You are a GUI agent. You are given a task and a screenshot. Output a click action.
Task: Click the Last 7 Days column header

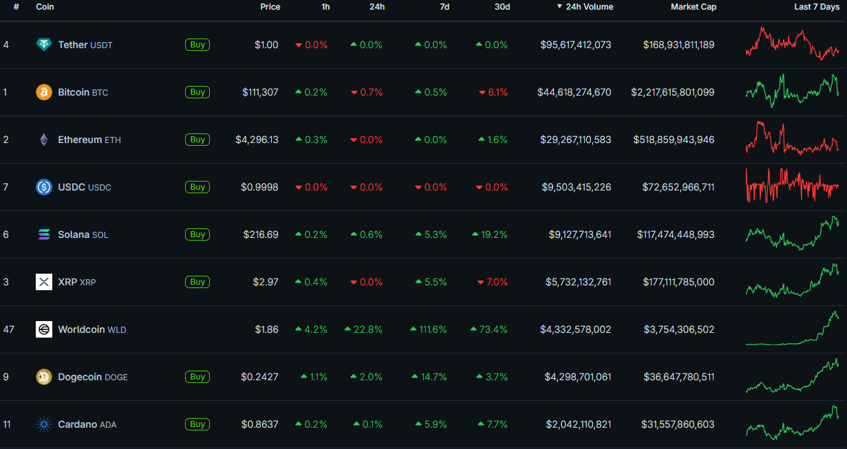pos(817,7)
